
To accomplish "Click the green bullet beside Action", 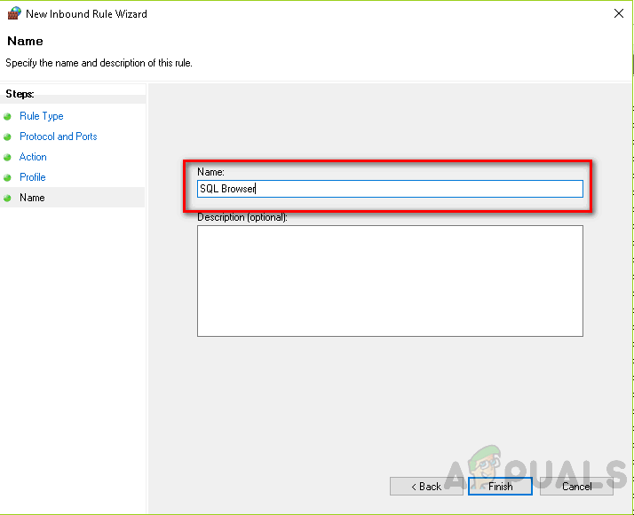I will [7, 158].
